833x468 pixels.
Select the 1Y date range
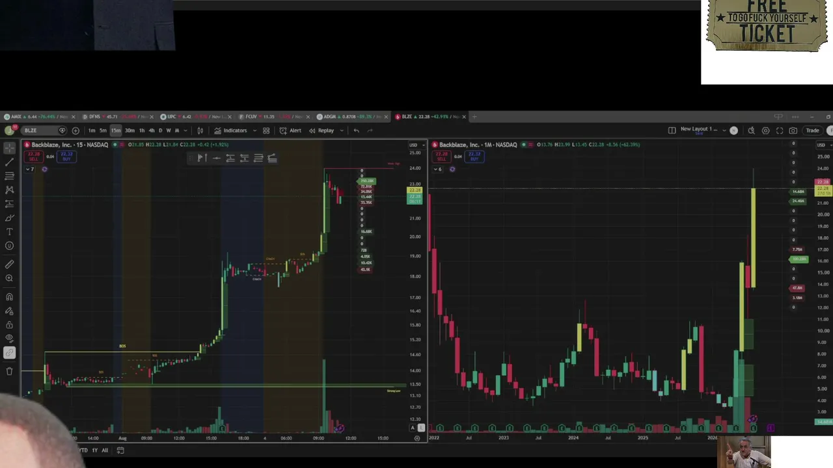95,450
